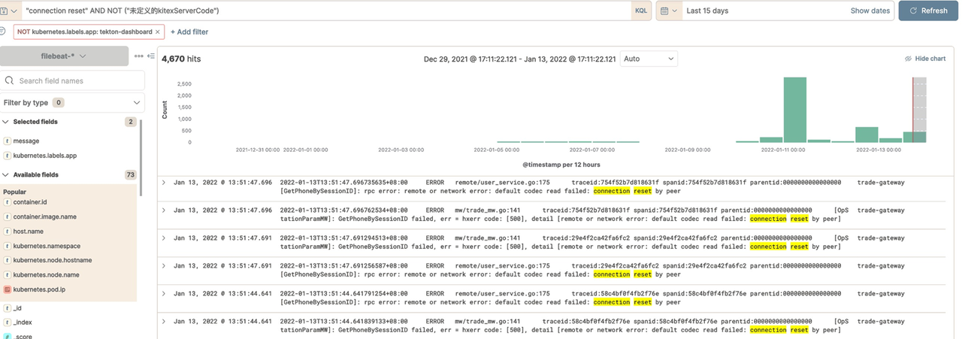Click the filter options icon beside filter pill

coord(2,32)
